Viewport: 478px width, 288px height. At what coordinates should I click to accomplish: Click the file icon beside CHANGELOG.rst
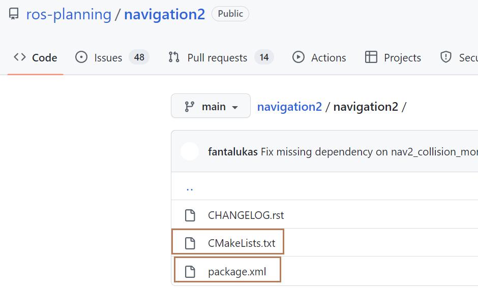coord(190,215)
